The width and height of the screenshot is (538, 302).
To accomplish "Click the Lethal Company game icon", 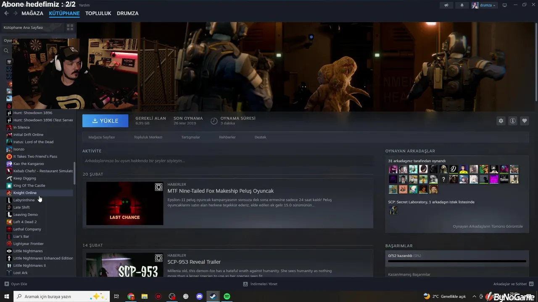I will coord(9,229).
